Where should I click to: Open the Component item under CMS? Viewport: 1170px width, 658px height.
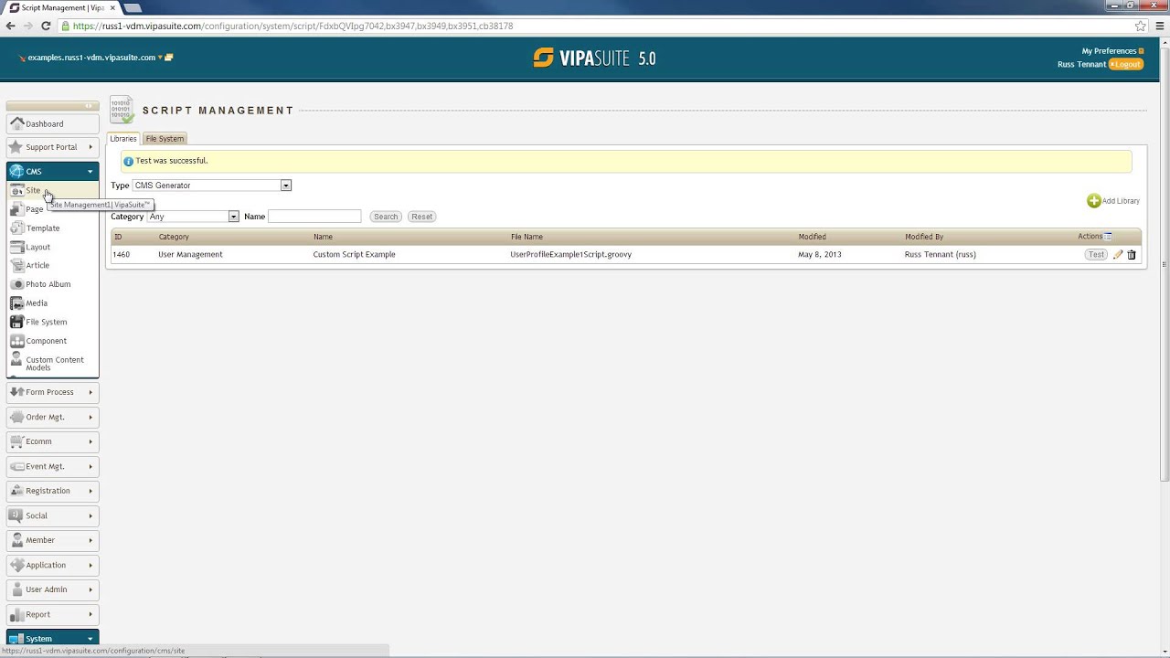[46, 341]
